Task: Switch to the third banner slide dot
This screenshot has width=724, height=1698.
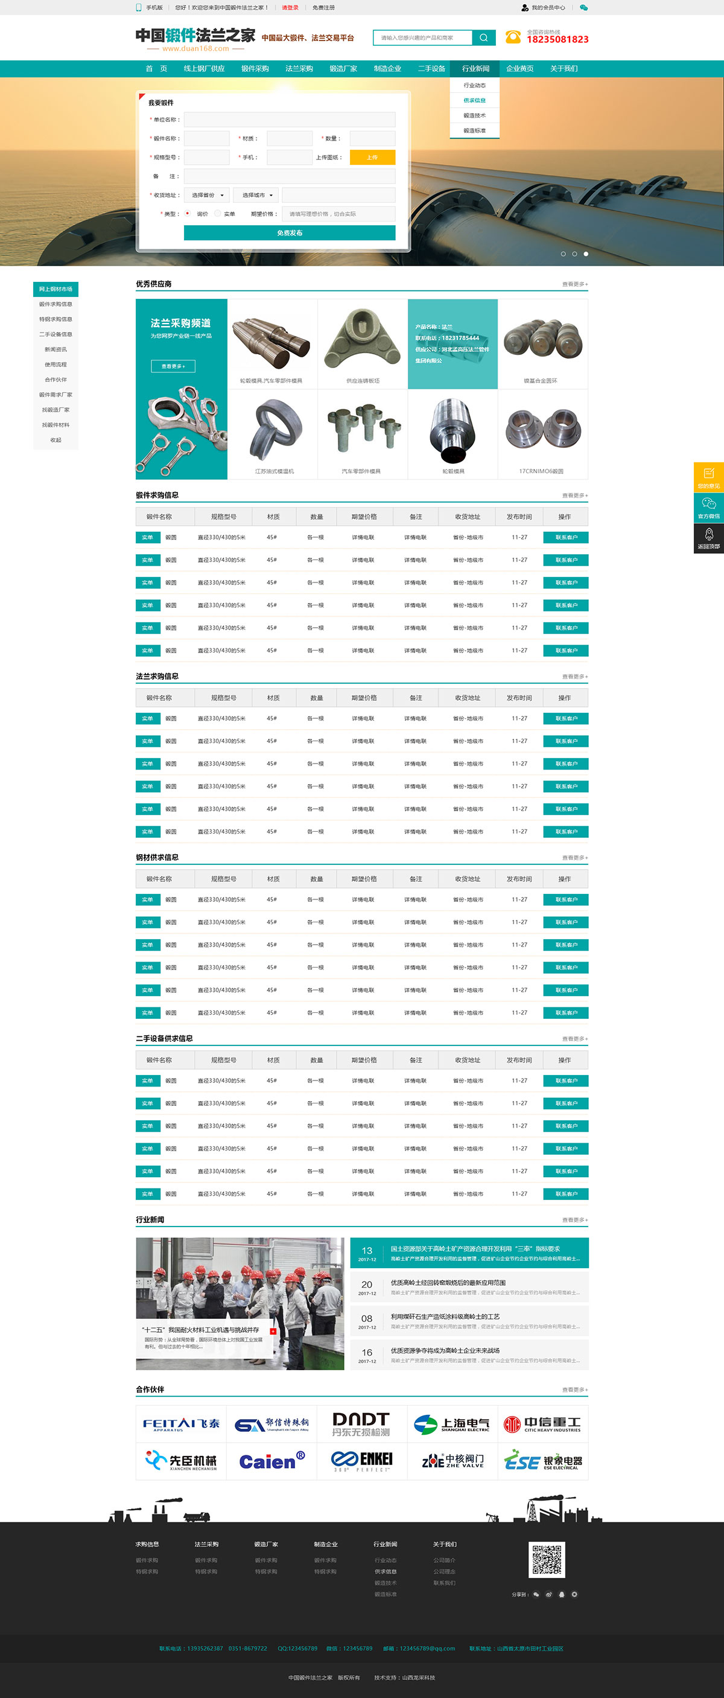Action: 586,254
